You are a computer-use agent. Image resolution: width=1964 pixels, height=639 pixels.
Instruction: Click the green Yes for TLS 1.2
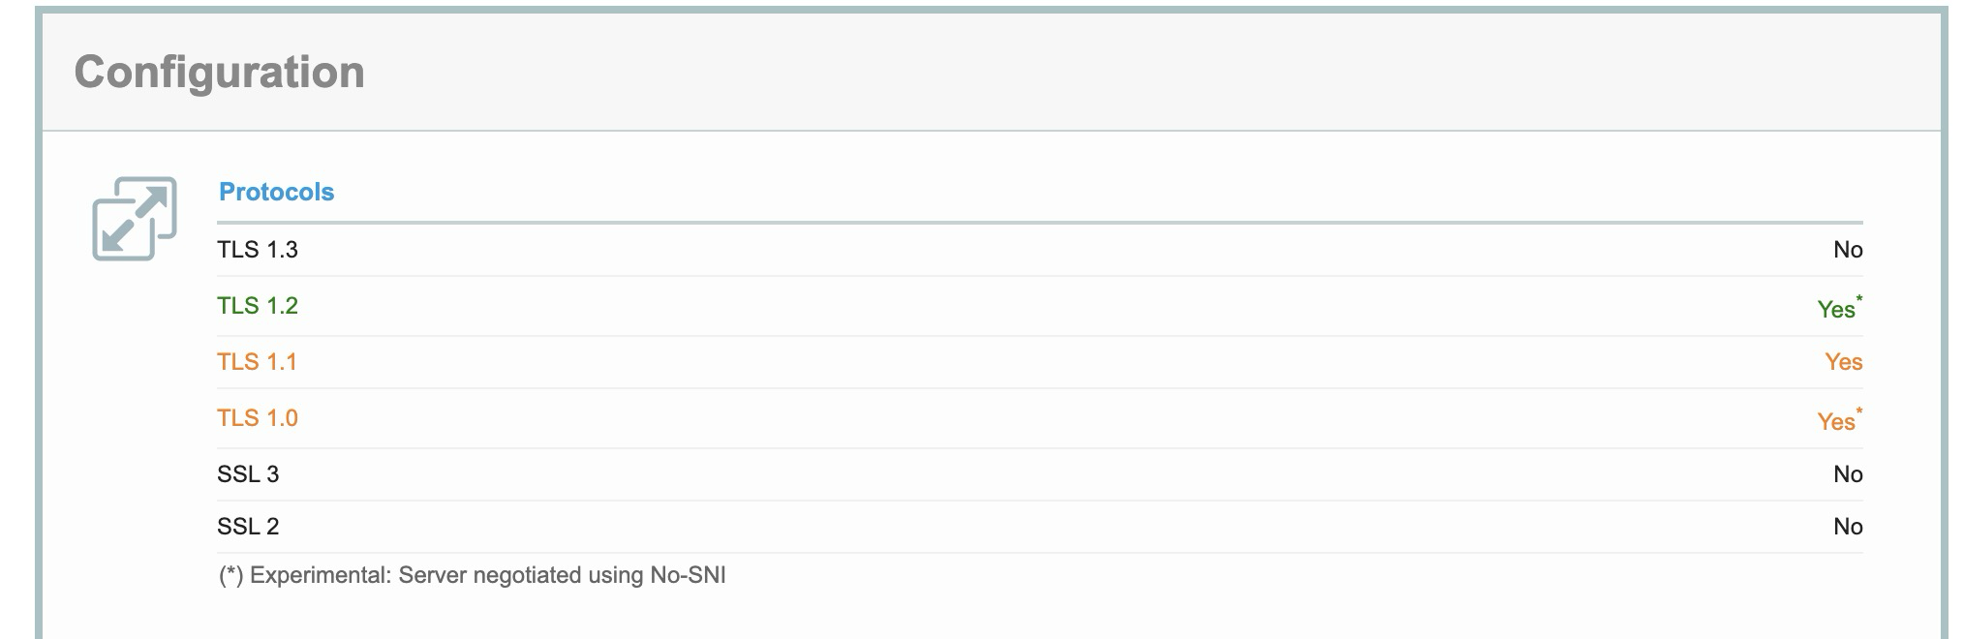(1835, 310)
